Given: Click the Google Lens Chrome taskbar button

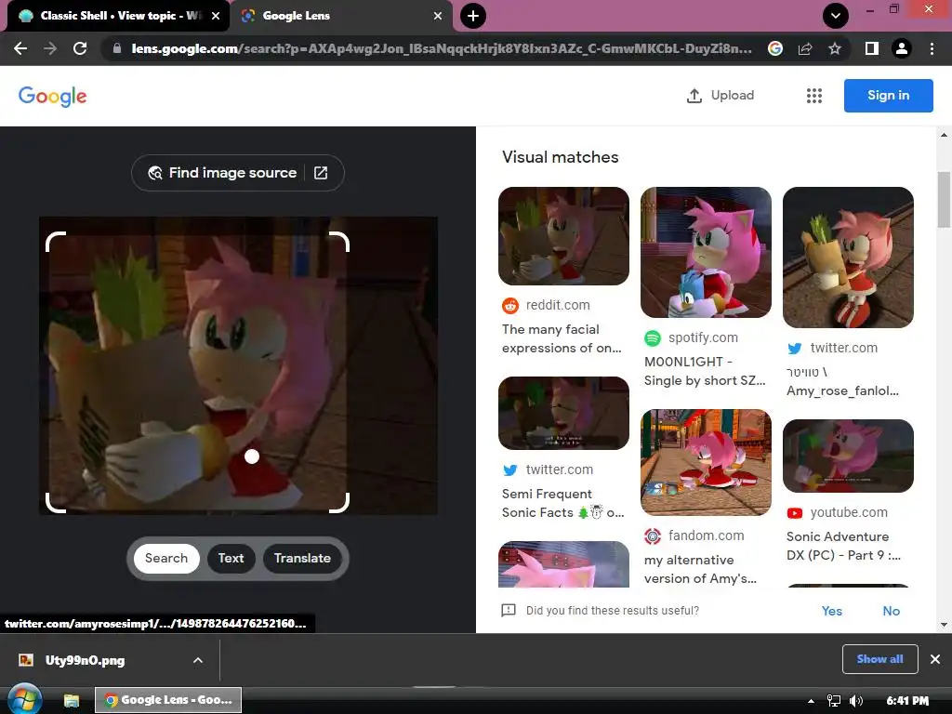Looking at the screenshot, I should coord(168,700).
